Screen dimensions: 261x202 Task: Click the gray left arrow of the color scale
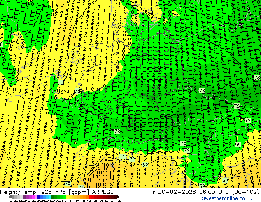[x=9, y=197]
